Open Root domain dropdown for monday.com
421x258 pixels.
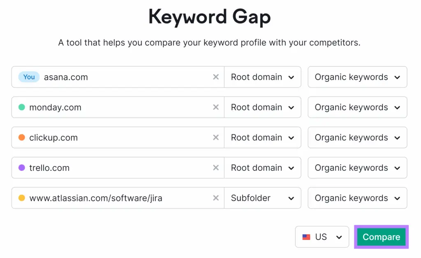pos(262,108)
